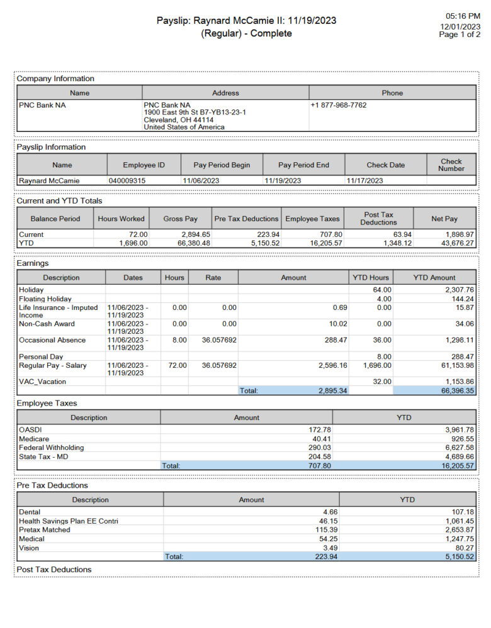
Task: Click the earnings YTD total '66,396.35'
Action: 457,390
